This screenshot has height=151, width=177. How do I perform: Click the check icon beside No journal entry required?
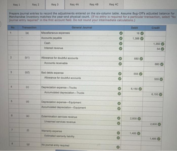pyautogui.click(x=118, y=147)
